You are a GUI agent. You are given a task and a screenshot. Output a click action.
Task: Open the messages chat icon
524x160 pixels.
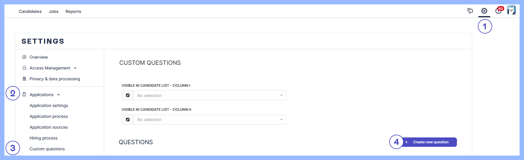pos(470,11)
